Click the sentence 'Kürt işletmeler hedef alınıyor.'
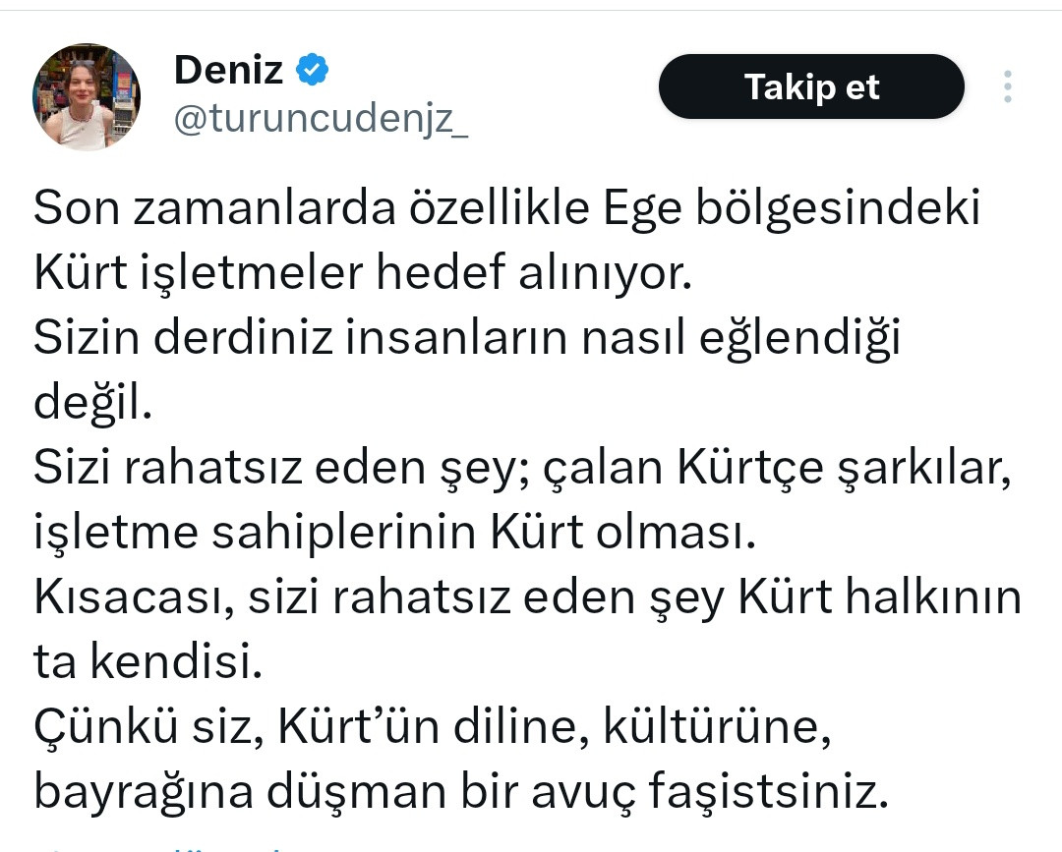This screenshot has height=852, width=1062. tap(363, 272)
